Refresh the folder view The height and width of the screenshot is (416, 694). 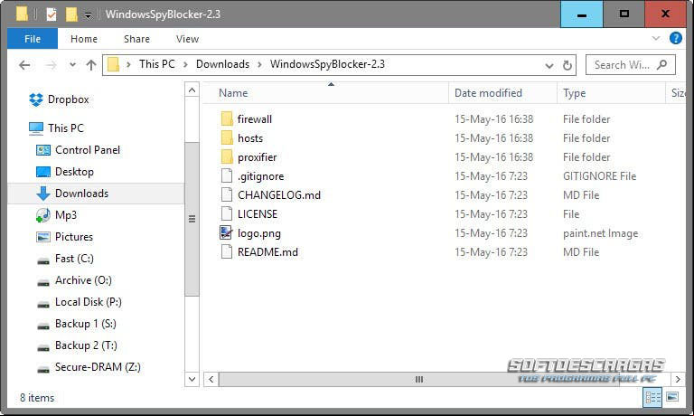pos(567,66)
